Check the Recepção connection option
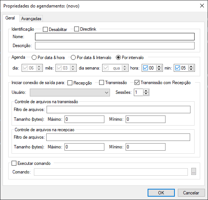The height and width of the screenshot is (200, 208). pos(70,83)
